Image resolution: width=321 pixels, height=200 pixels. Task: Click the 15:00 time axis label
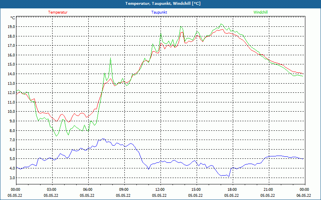point(197,189)
